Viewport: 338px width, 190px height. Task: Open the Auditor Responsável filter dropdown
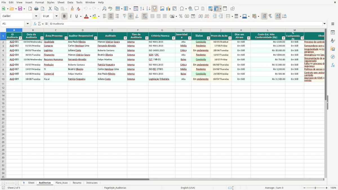[95, 38]
